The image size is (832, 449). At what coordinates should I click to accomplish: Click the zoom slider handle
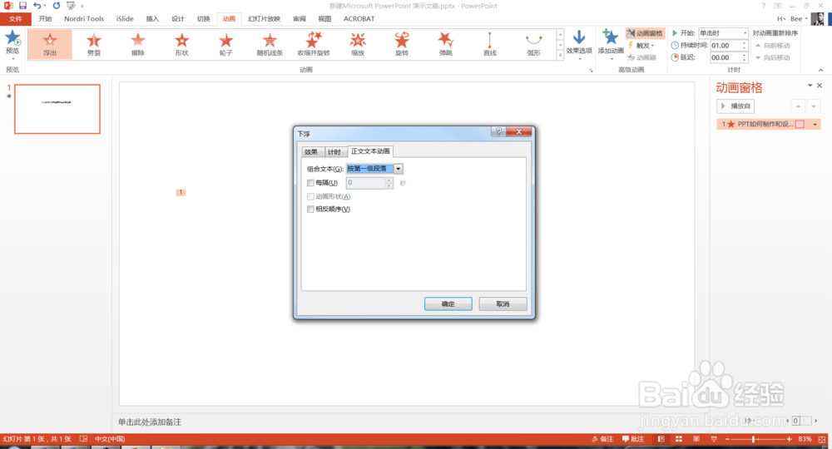[754, 439]
